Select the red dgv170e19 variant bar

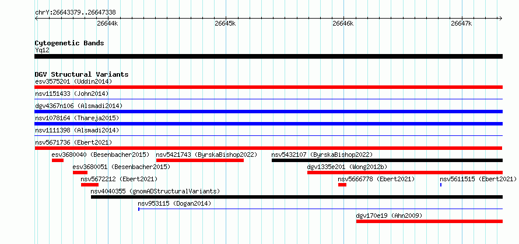(429, 221)
